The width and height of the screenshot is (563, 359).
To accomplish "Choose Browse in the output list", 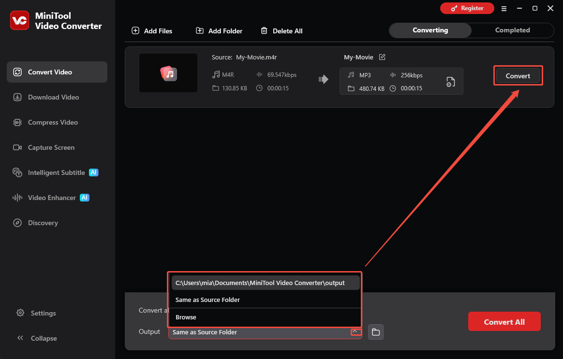I will (x=266, y=317).
